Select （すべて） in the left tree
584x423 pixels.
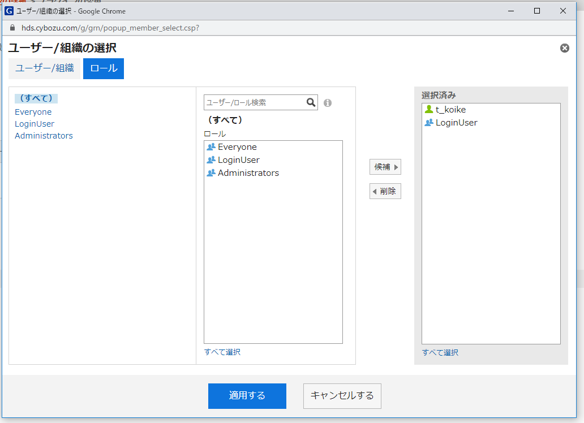[36, 98]
